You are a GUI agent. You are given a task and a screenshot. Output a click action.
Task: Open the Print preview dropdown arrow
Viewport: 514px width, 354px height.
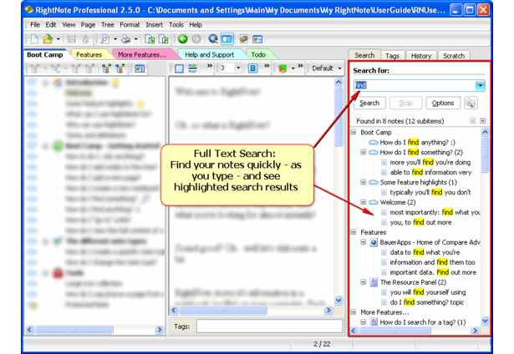[x=115, y=39]
